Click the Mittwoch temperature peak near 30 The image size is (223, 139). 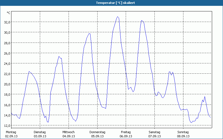[x=89, y=33]
